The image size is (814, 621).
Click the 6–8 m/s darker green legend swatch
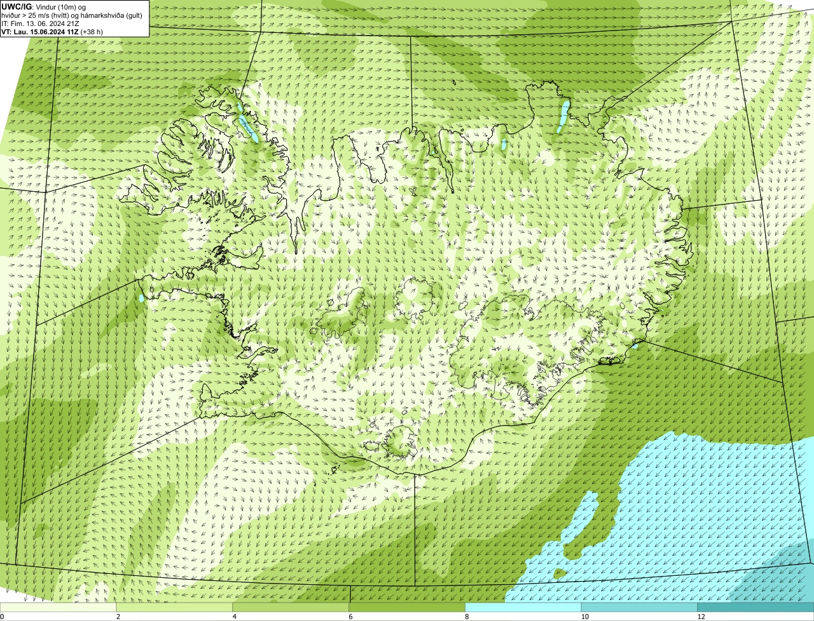tap(408, 607)
